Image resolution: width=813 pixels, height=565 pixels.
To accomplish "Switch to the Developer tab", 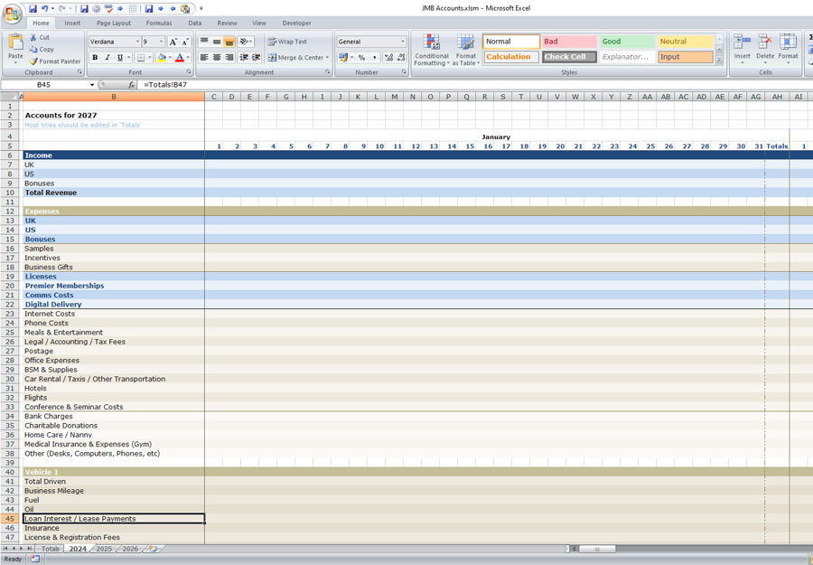I will [x=296, y=23].
